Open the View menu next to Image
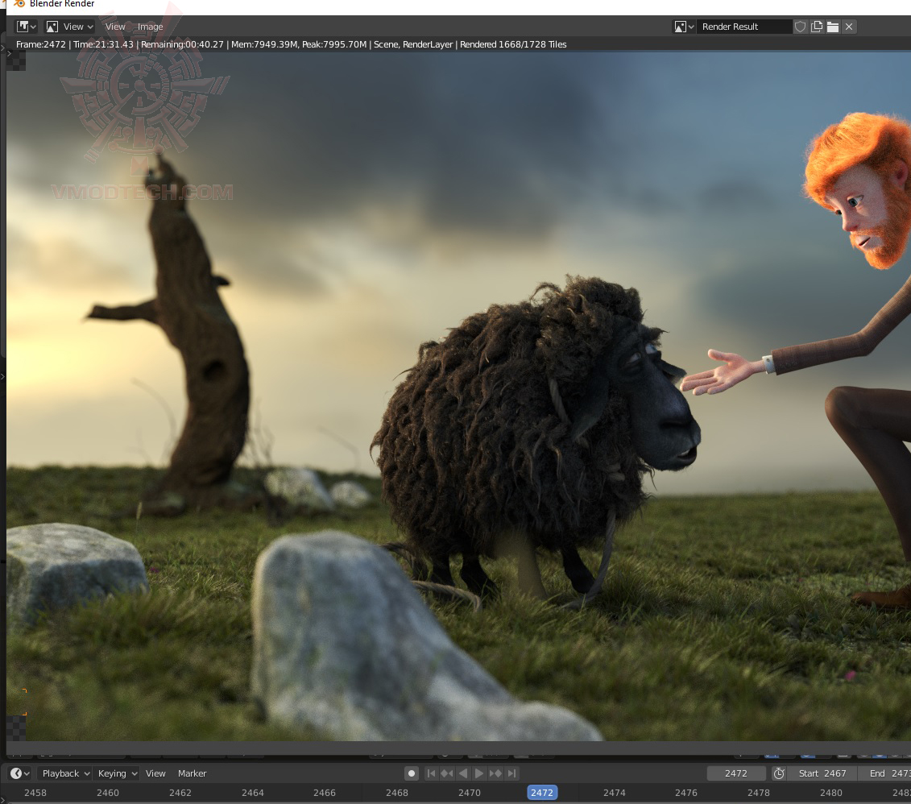 coord(115,27)
